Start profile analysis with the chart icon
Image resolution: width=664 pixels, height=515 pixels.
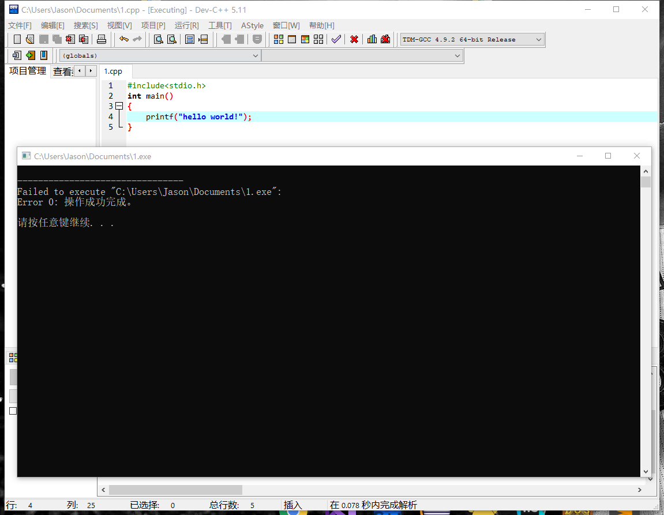pyautogui.click(x=372, y=39)
